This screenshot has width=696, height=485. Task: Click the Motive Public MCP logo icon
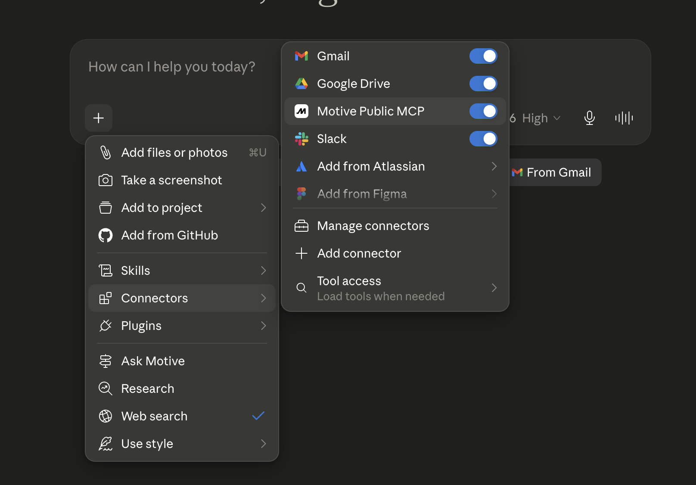pos(301,111)
